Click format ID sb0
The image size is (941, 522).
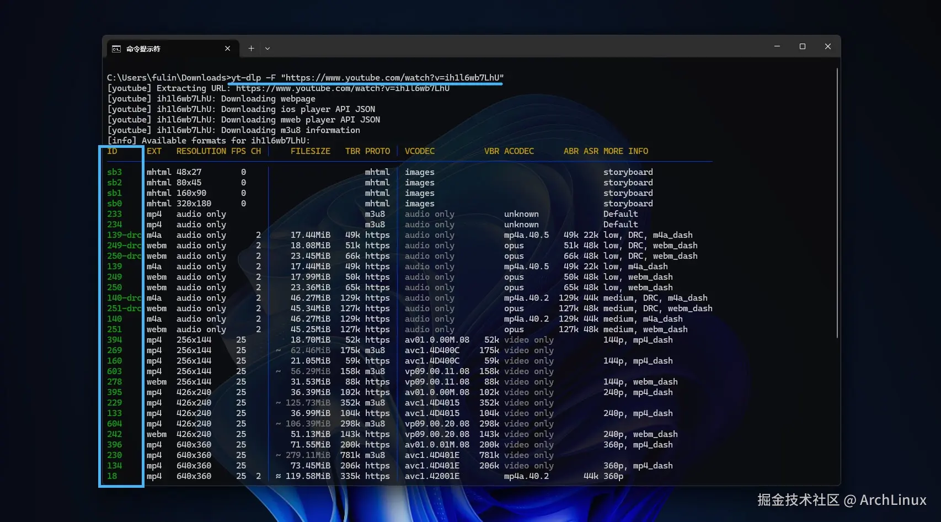[x=114, y=204]
